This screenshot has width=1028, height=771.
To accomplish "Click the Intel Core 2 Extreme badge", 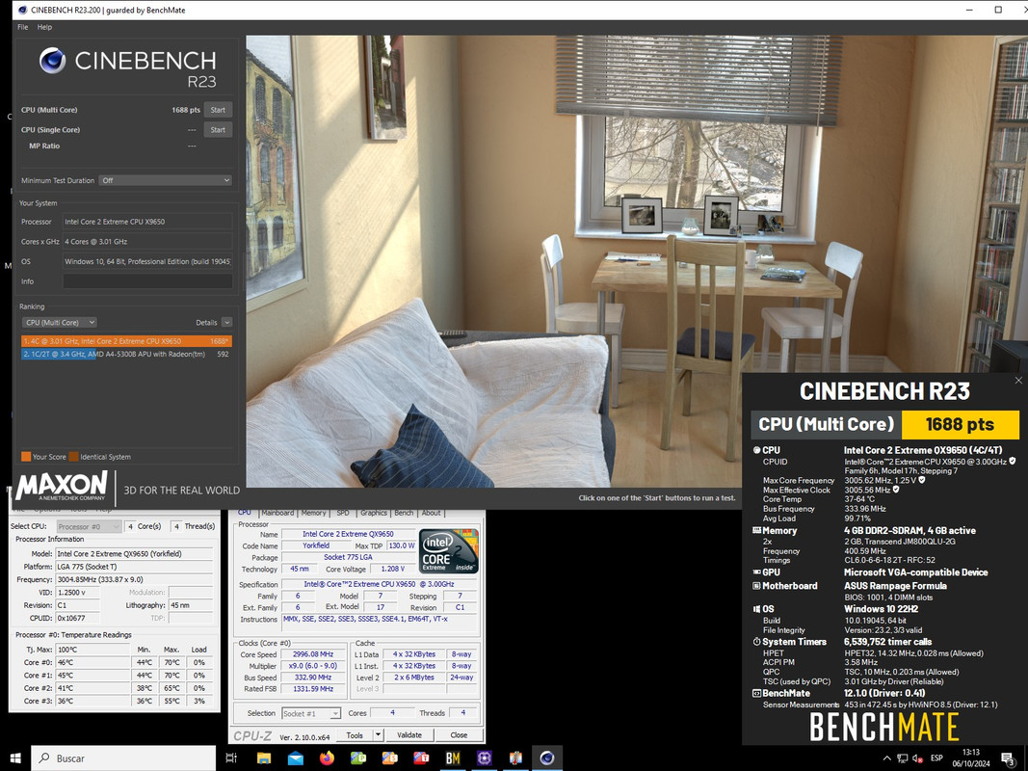I will click(448, 550).
